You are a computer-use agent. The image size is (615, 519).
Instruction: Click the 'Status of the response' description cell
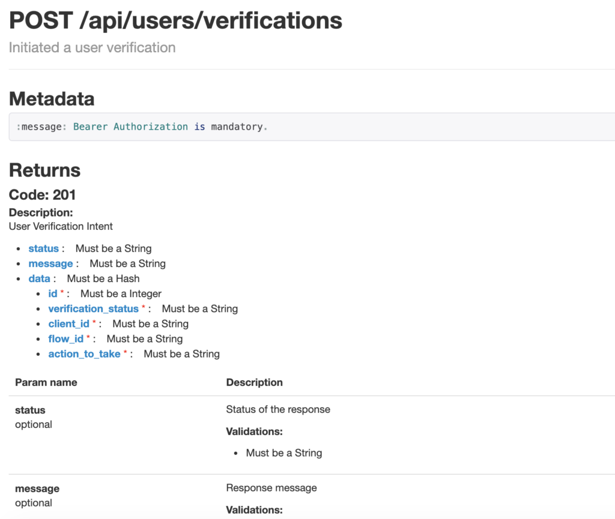click(278, 409)
